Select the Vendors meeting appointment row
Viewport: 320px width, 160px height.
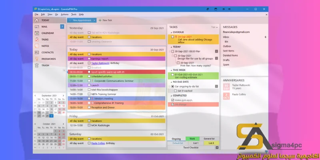point(116,98)
